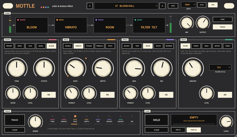Image resolution: width=237 pixels, height=137 pixels.
Task: Select the WEAR AMOUNT trace slot
Action: coord(121,120)
